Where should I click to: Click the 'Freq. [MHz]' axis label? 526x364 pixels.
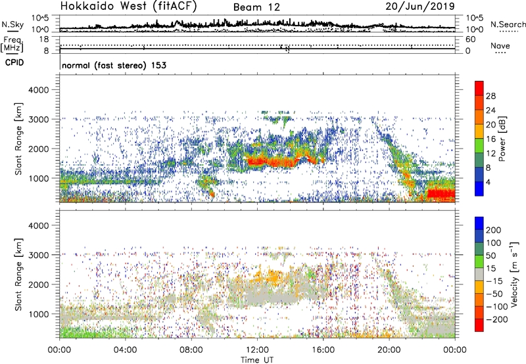point(12,44)
